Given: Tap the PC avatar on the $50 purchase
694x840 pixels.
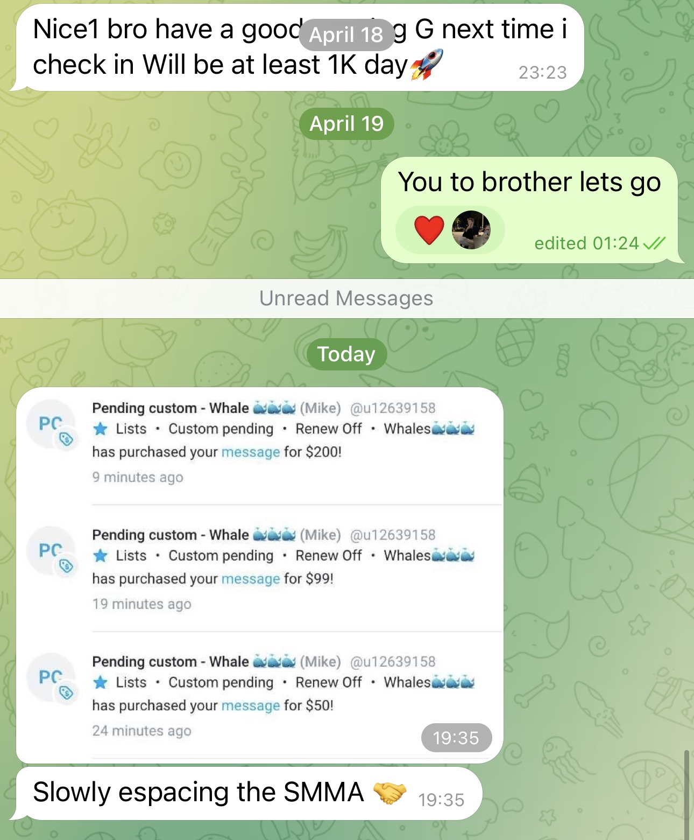Looking at the screenshot, I should click(x=52, y=678).
